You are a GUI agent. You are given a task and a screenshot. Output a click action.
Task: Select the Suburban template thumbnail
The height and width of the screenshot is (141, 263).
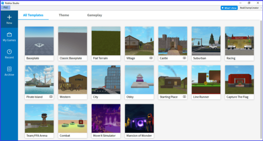[206, 41]
